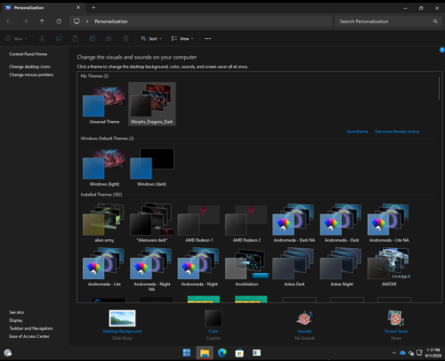The width and height of the screenshot is (445, 361).
Task: Go forward in navigation
Action: tap(26, 21)
